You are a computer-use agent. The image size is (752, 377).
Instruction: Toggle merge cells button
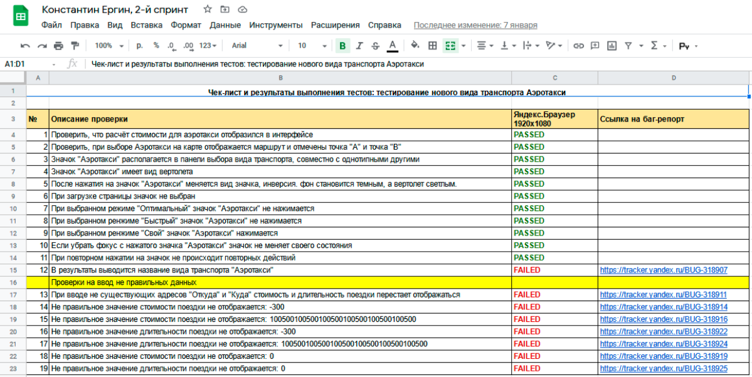coord(449,46)
